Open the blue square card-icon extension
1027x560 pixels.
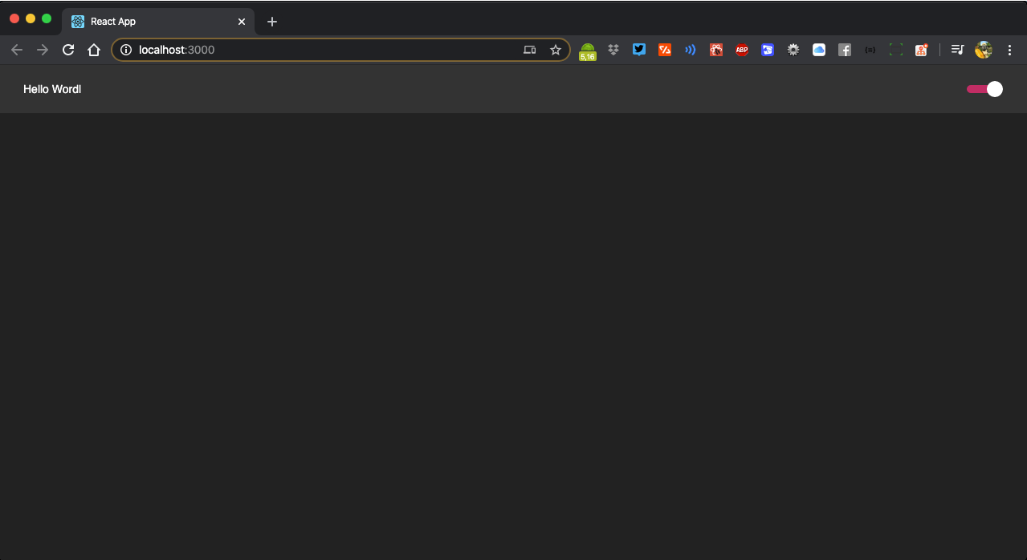tap(768, 50)
